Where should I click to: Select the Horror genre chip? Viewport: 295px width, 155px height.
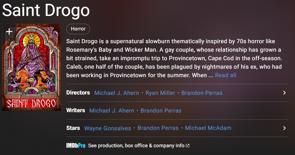point(78,29)
